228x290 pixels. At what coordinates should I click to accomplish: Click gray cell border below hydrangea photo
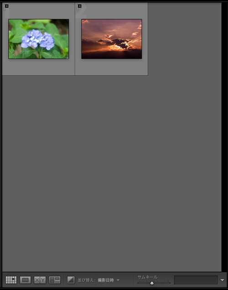pos(38,67)
